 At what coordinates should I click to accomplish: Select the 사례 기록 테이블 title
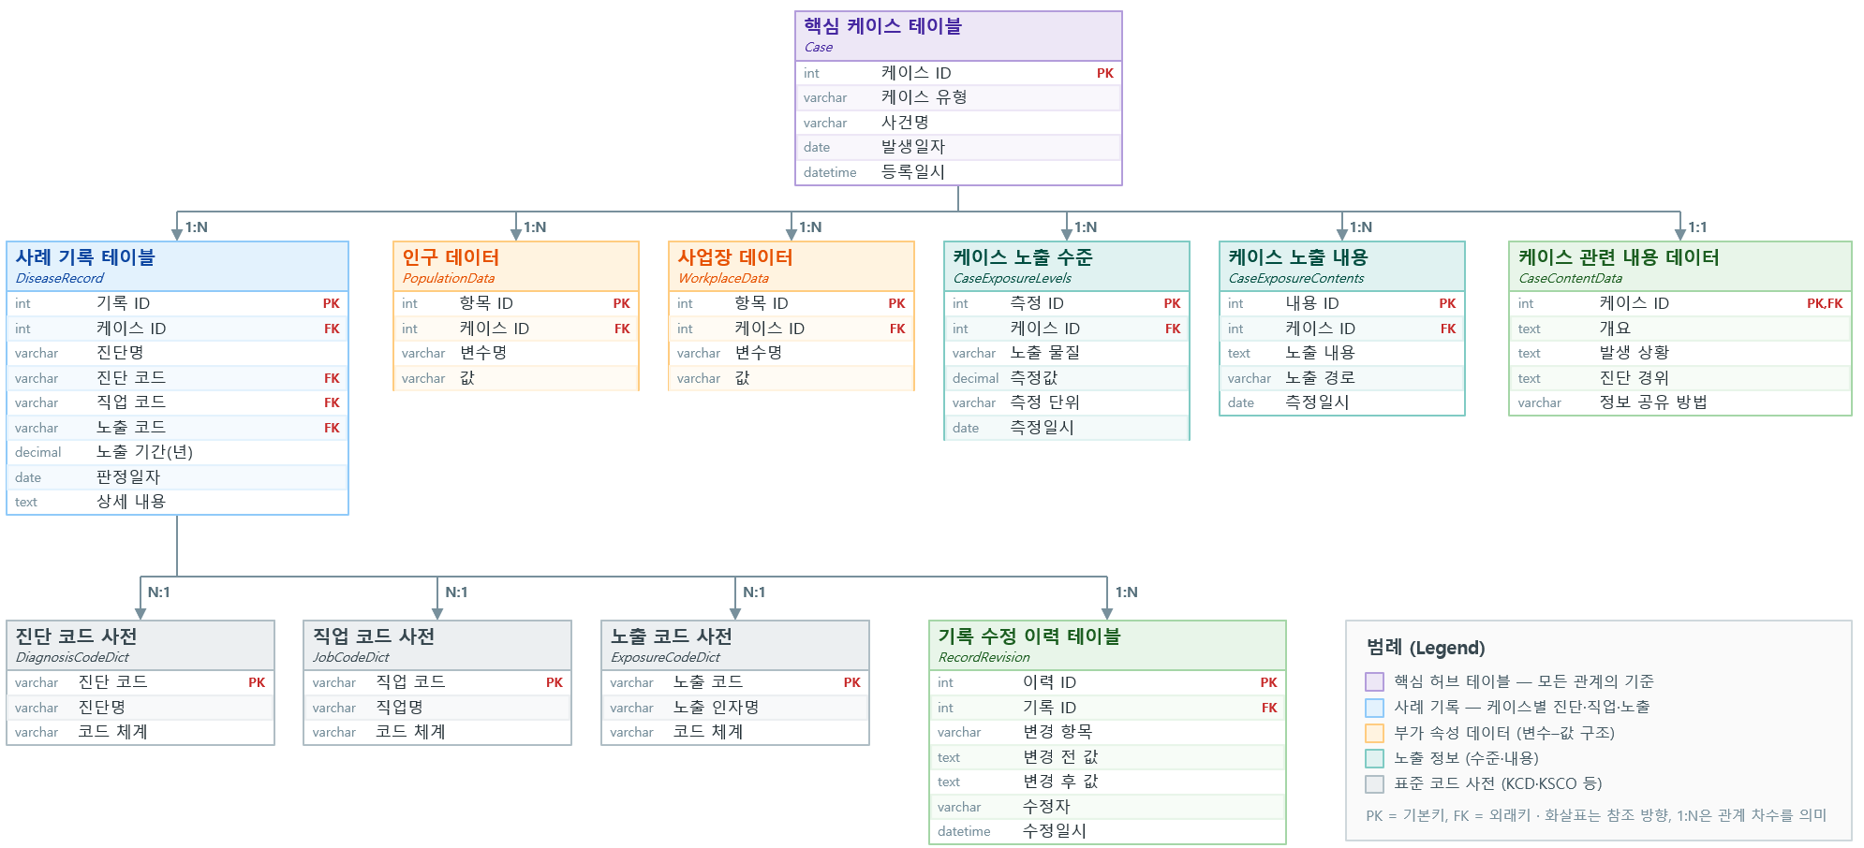[85, 257]
